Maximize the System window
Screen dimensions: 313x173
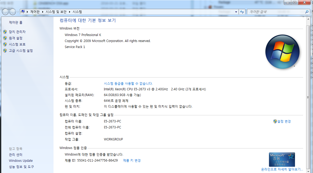(x=295, y=3)
